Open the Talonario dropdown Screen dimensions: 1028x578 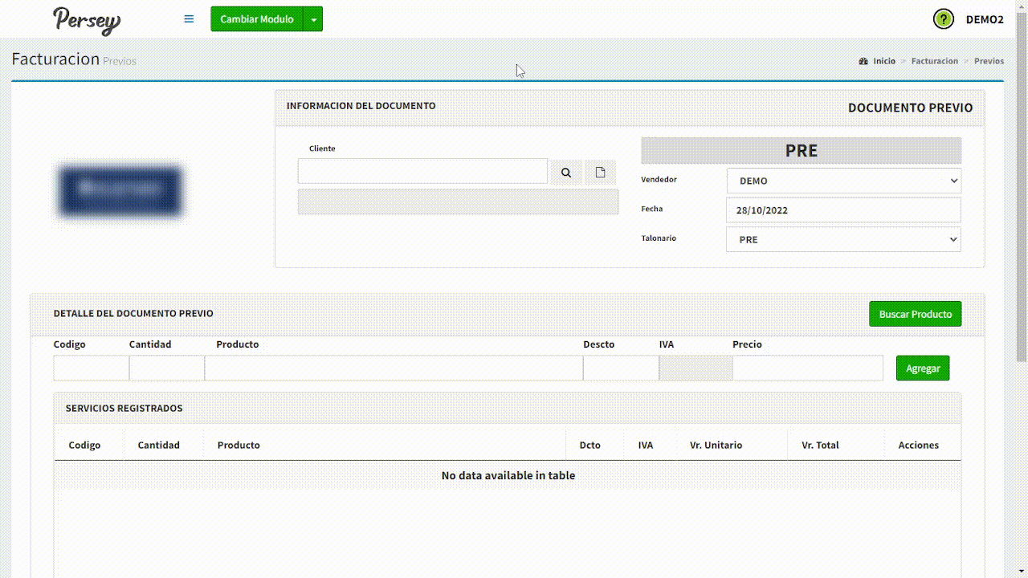point(843,239)
